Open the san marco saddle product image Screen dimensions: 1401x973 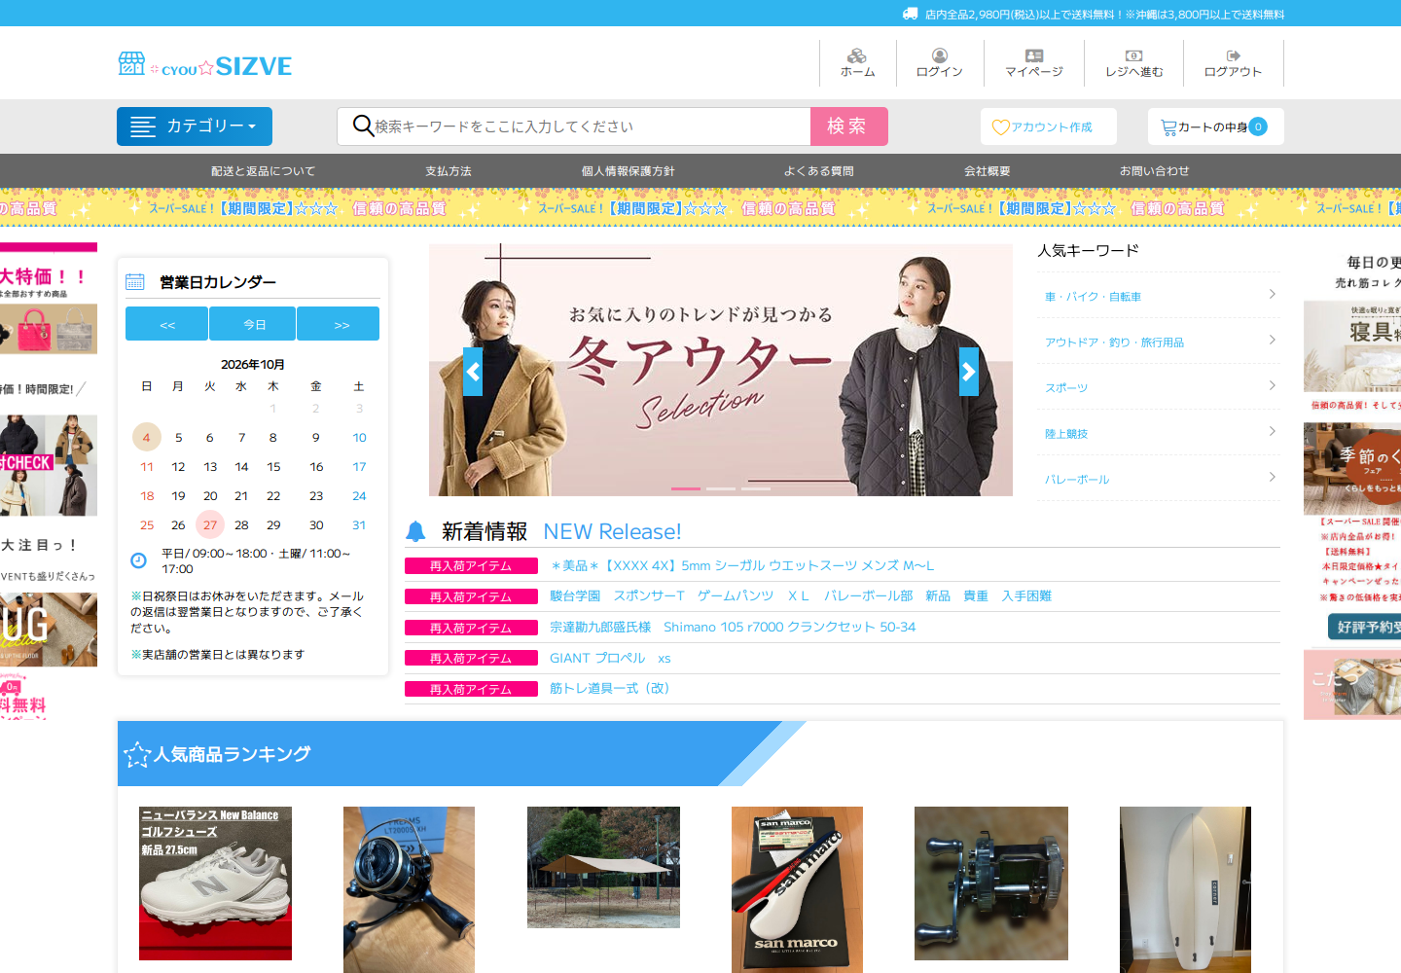click(797, 889)
